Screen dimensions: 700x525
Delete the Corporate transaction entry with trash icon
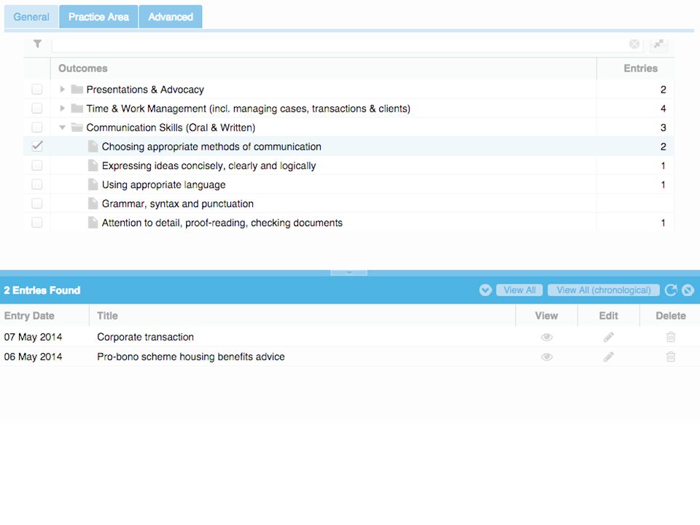(671, 337)
